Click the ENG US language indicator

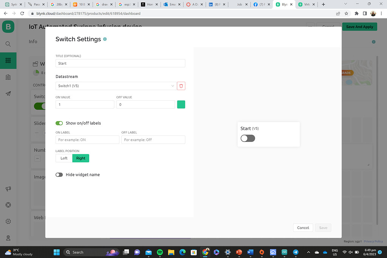(335, 252)
